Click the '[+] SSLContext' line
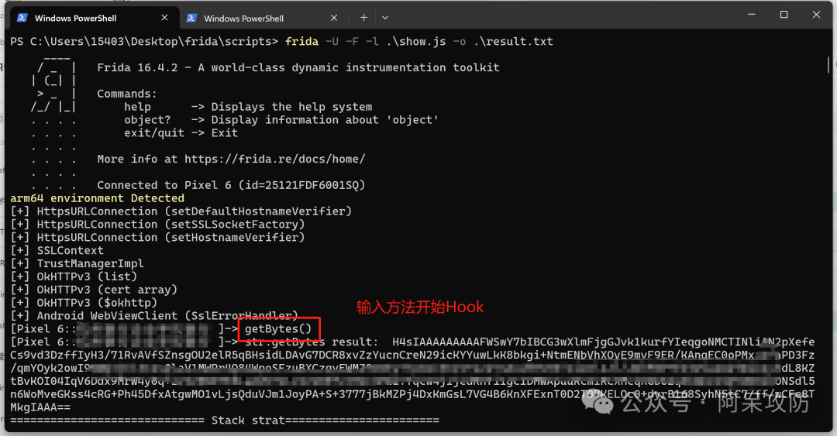The image size is (837, 436). tap(57, 250)
